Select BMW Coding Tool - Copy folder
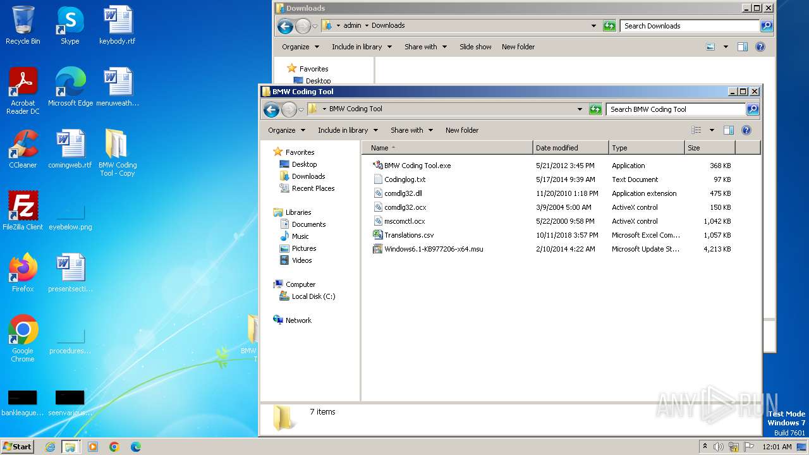The height and width of the screenshot is (455, 809). point(118,152)
